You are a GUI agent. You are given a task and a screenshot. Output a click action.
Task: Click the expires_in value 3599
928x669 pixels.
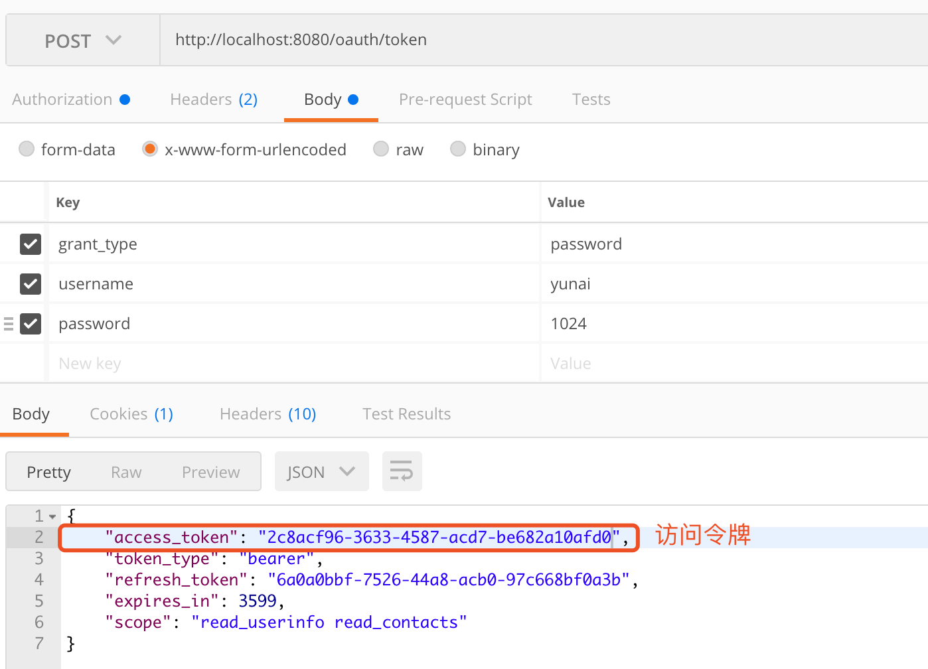pos(258,601)
